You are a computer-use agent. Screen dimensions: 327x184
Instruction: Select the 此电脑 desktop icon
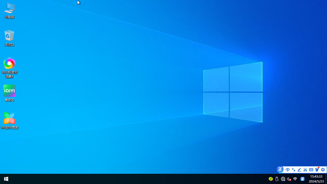coord(9,11)
